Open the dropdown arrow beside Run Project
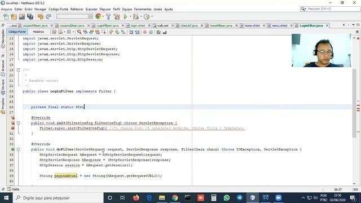Image resolution: width=361 pixels, height=203 pixels. (x=130, y=16)
